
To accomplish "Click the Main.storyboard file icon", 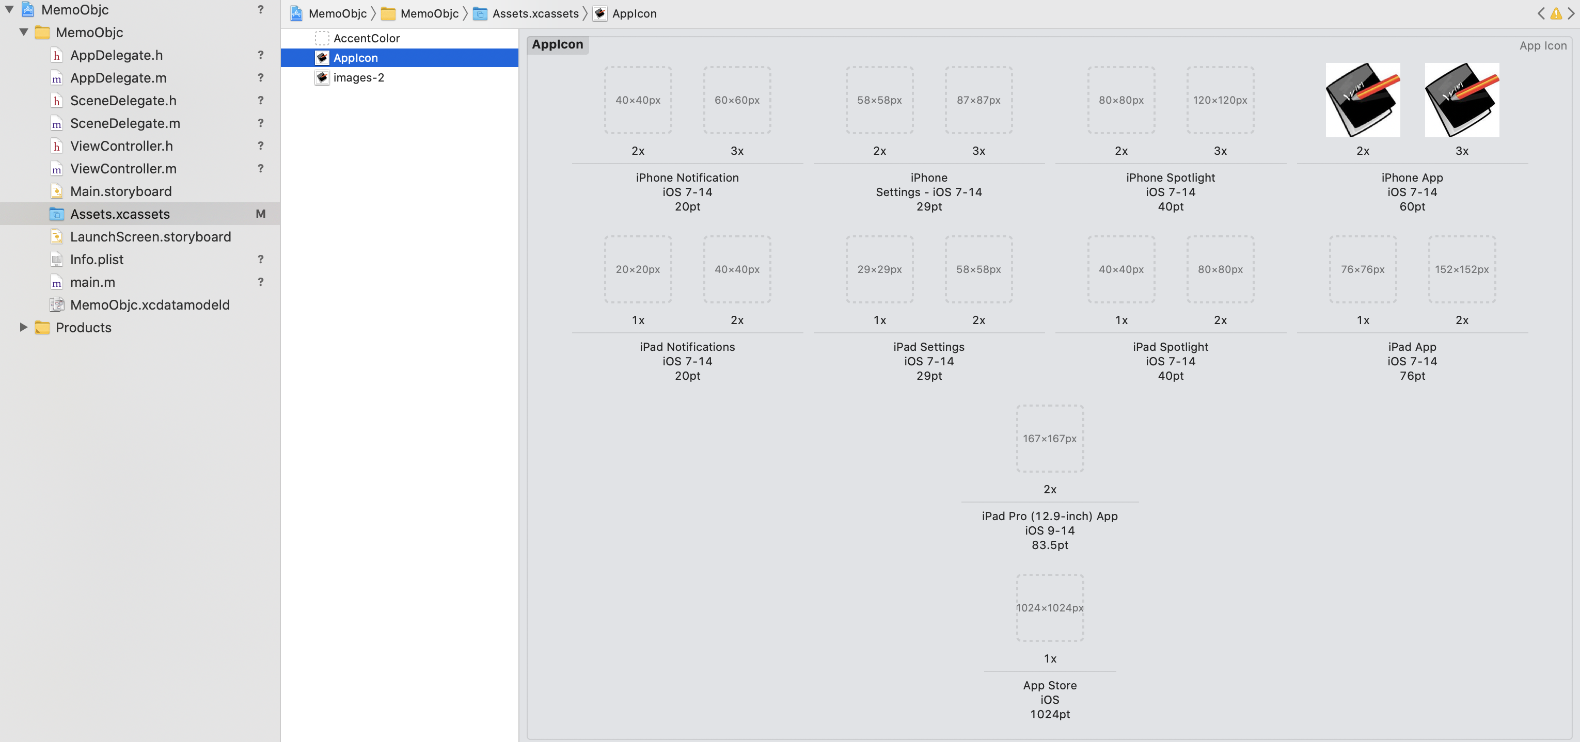I will pyautogui.click(x=56, y=191).
